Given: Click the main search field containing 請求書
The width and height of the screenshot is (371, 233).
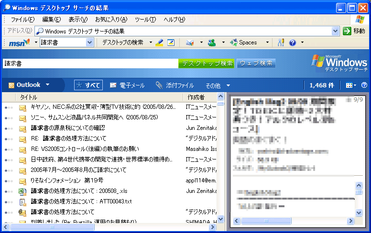Looking at the screenshot, I should [x=90, y=64].
